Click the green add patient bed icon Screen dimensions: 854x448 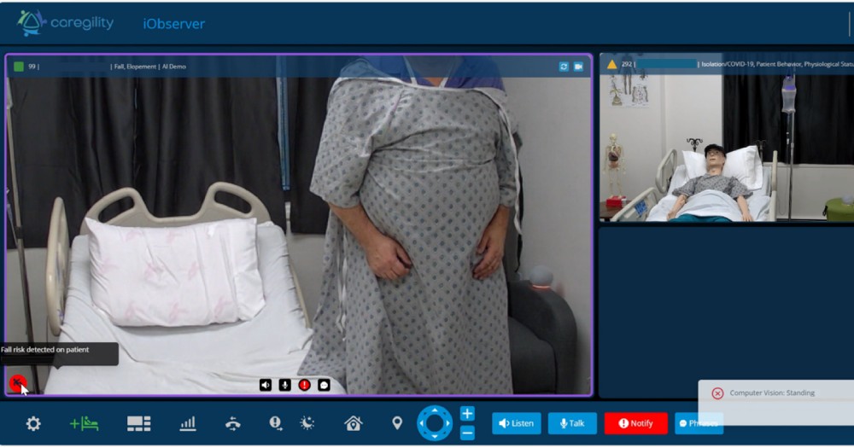85,423
